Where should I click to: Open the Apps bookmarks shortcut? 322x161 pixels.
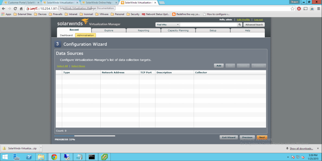click(x=6, y=14)
